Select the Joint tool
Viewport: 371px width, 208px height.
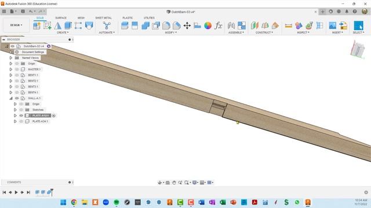231,25
